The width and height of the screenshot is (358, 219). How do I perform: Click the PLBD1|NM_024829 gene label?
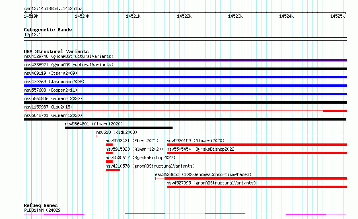click(x=42, y=210)
